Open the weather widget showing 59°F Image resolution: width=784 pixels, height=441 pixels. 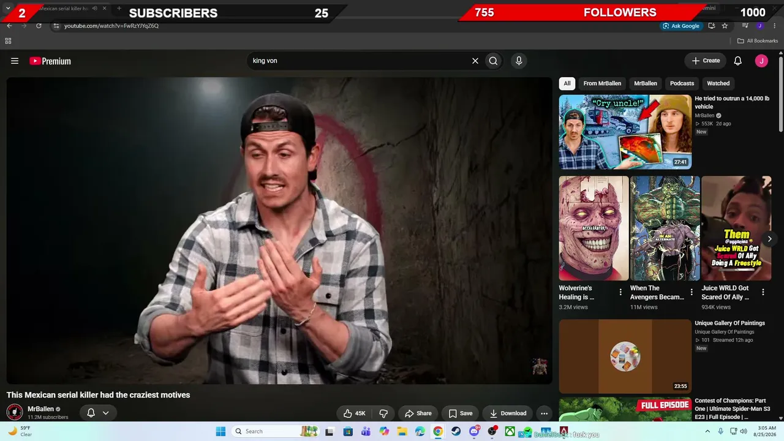pos(20,431)
